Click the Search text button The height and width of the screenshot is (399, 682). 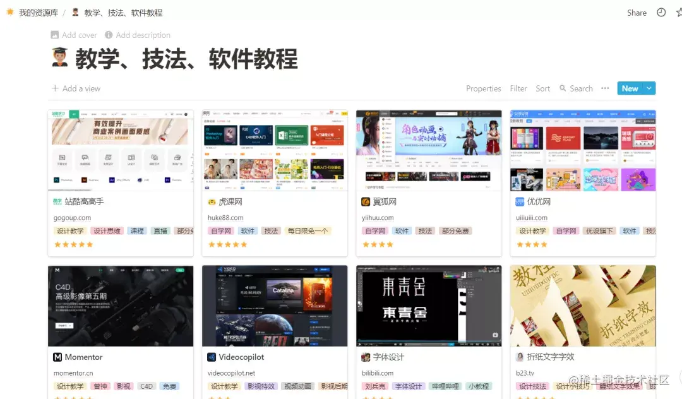pyautogui.click(x=581, y=88)
